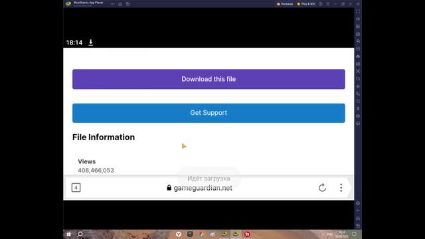The height and width of the screenshot is (239, 425).
Task: Tap the download arrow in Android status bar
Action: [x=91, y=42]
